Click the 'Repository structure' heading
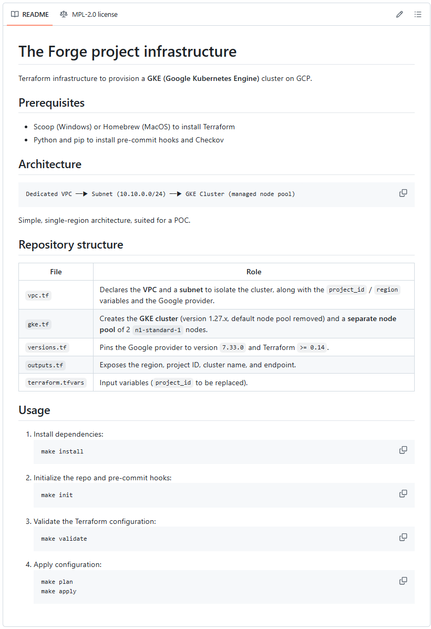The height and width of the screenshot is (629, 431). (70, 245)
